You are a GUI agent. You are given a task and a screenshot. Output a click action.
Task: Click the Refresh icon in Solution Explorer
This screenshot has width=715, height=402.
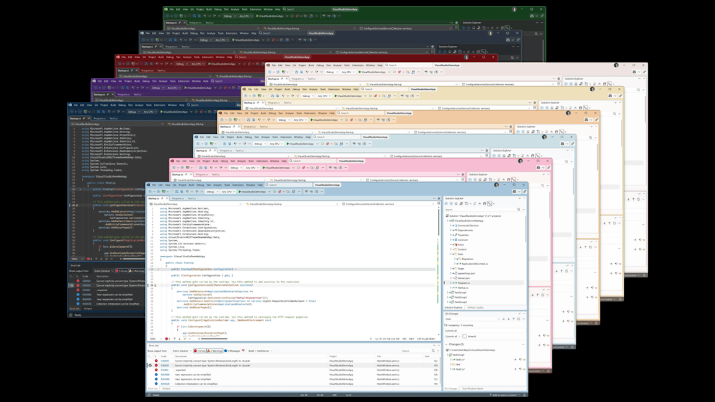[x=467, y=203]
